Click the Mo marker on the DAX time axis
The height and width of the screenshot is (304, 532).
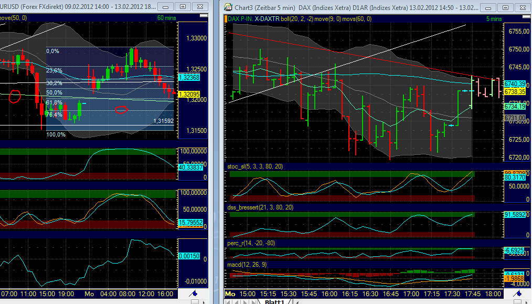click(x=229, y=294)
